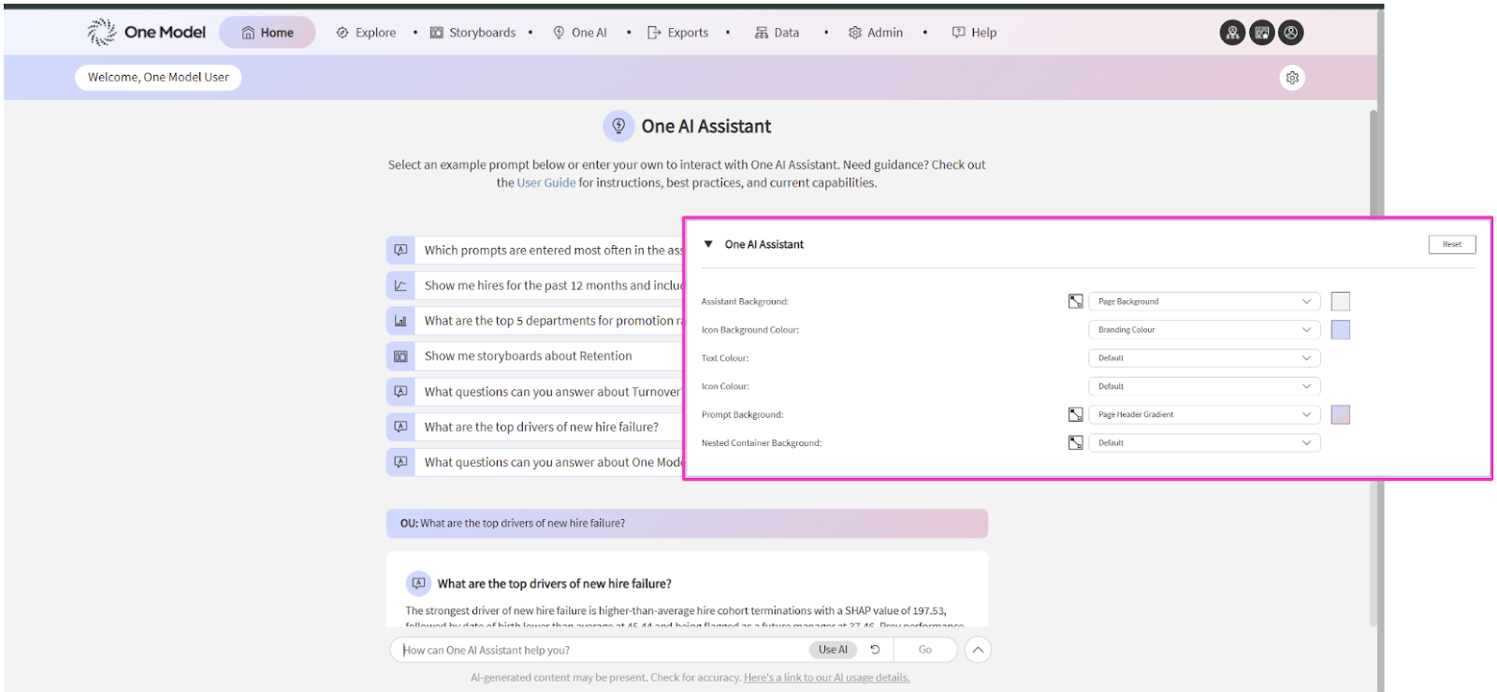This screenshot has height=692, width=1497.
Task: Click the gradient icon beside Assistant Background
Action: tap(1076, 301)
